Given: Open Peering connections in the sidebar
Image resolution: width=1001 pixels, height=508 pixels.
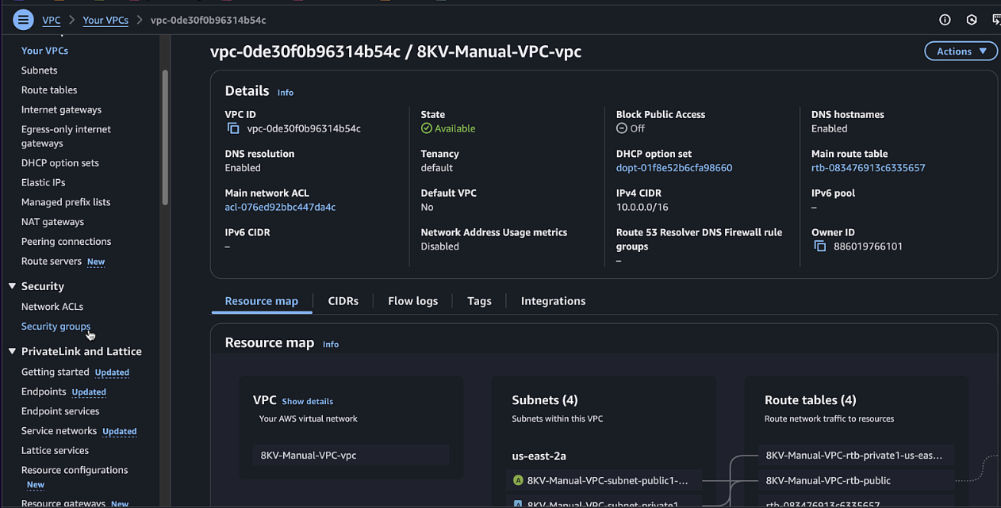Looking at the screenshot, I should point(66,242).
